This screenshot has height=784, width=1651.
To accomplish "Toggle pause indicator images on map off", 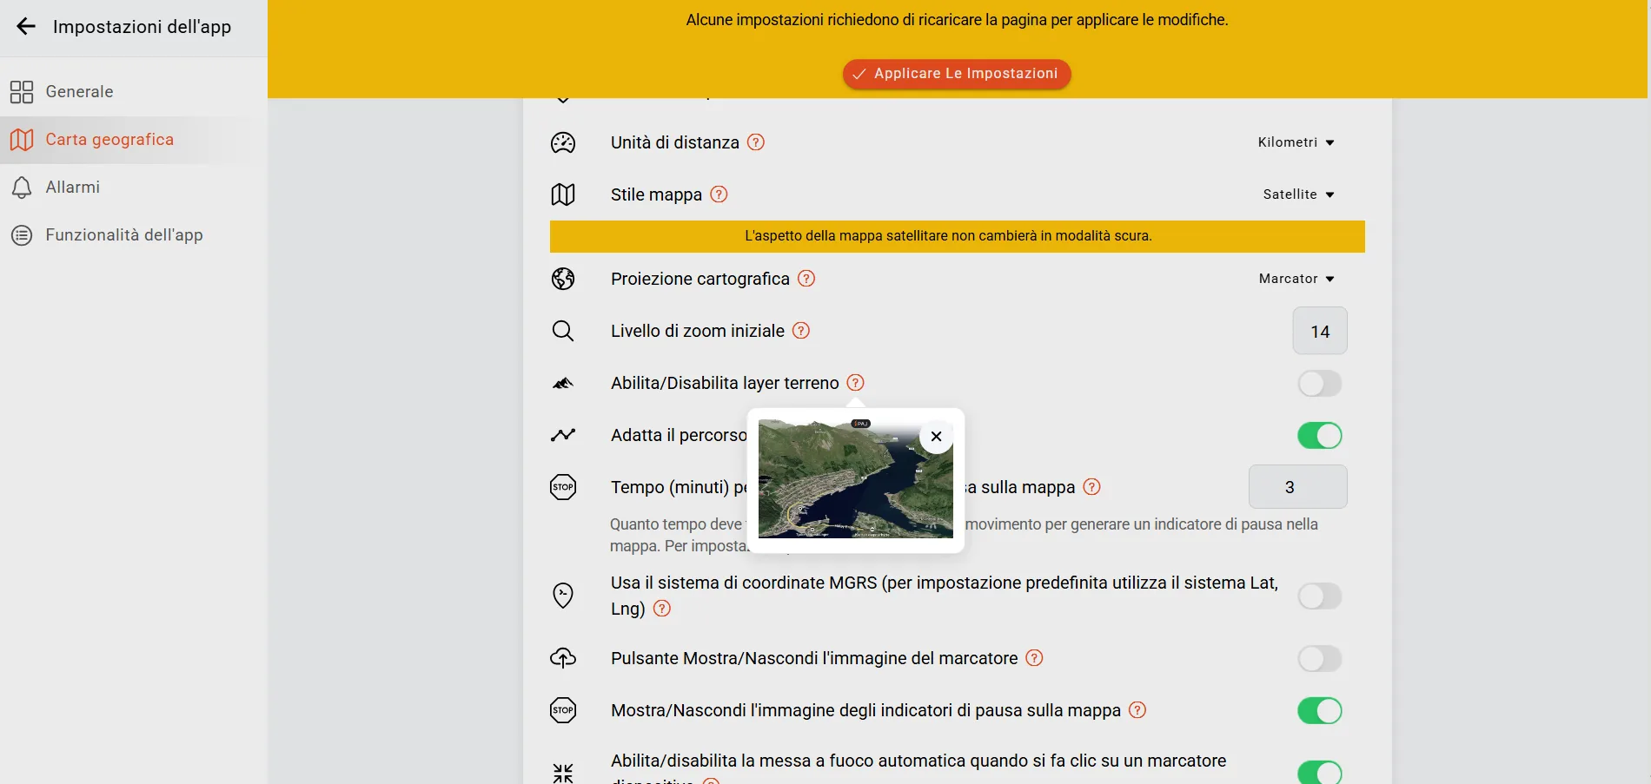I will point(1319,711).
